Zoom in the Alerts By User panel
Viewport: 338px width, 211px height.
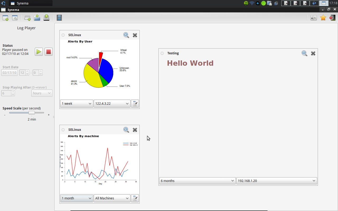(126, 35)
